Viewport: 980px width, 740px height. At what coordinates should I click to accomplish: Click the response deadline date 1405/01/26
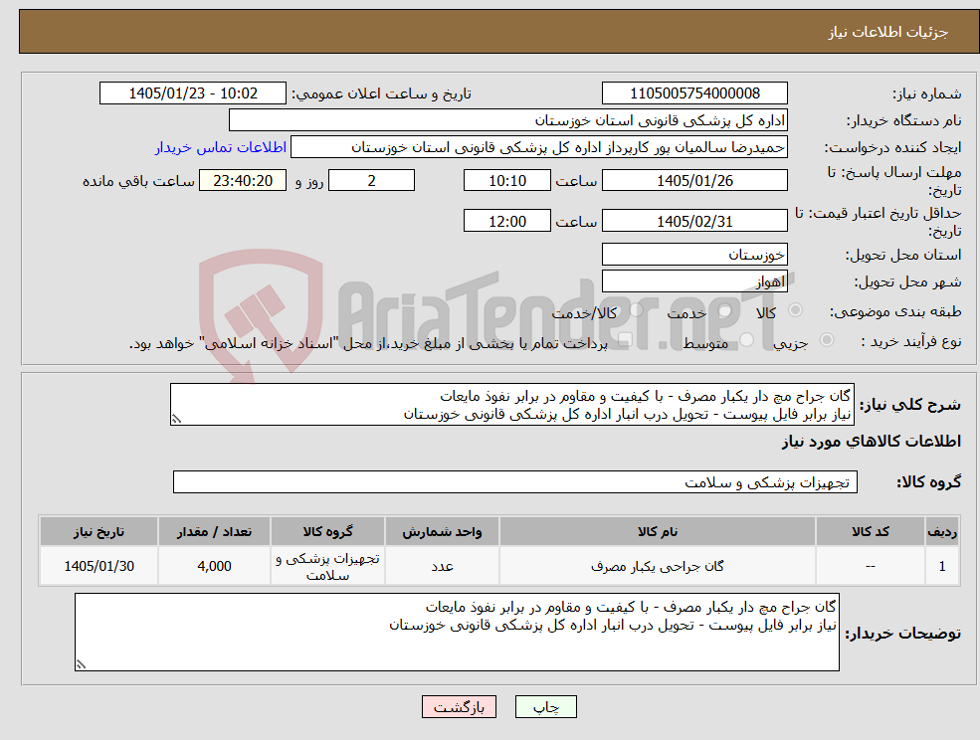coord(694,181)
